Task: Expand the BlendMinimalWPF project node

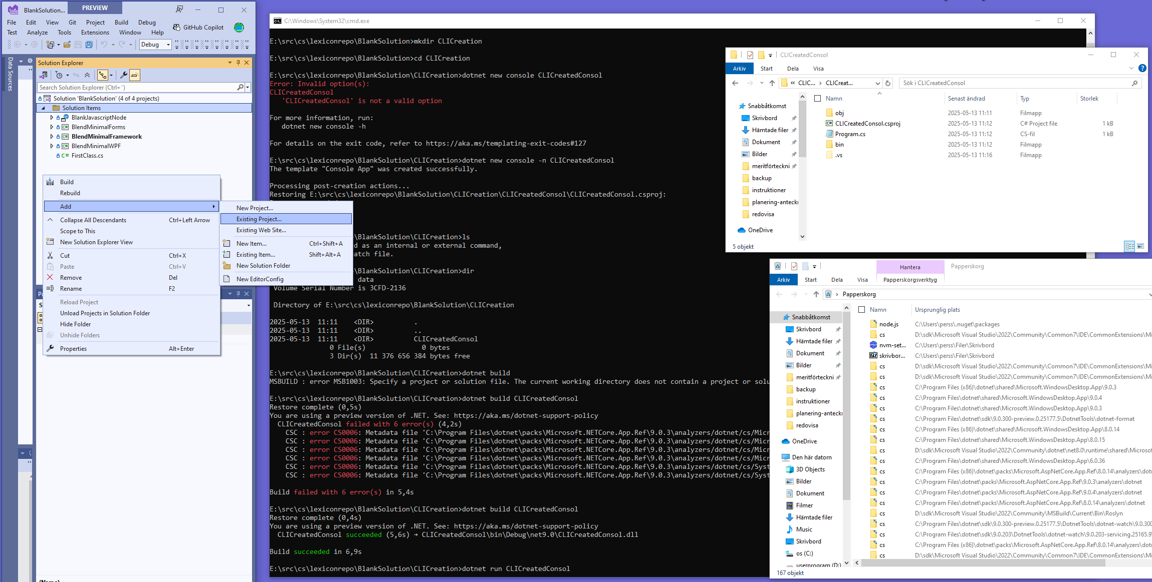Action: click(x=52, y=146)
